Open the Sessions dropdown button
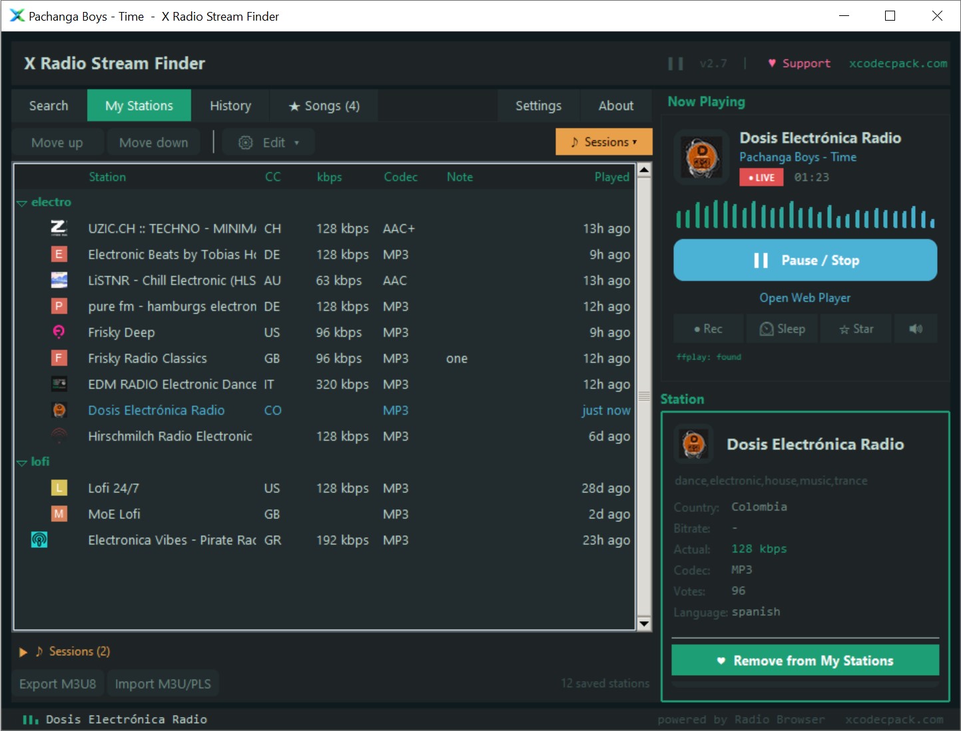This screenshot has width=961, height=731. 604,142
